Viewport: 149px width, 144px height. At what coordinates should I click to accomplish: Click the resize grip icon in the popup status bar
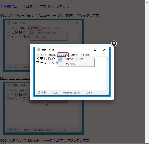108,94
